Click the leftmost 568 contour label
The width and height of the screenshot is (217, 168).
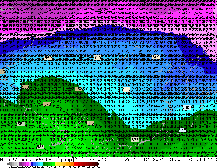tap(25, 87)
